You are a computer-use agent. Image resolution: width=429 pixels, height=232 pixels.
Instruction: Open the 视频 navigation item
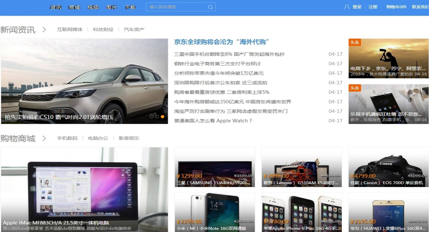(93, 7)
